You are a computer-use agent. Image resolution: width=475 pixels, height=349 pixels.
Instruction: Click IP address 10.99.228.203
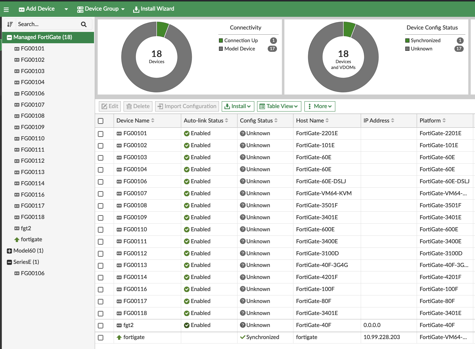click(x=382, y=337)
